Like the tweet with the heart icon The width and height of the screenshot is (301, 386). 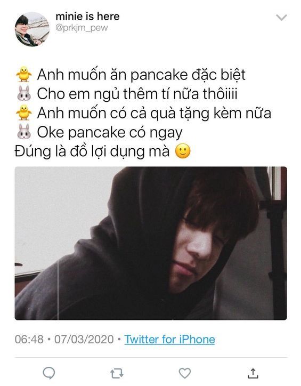tap(185, 373)
